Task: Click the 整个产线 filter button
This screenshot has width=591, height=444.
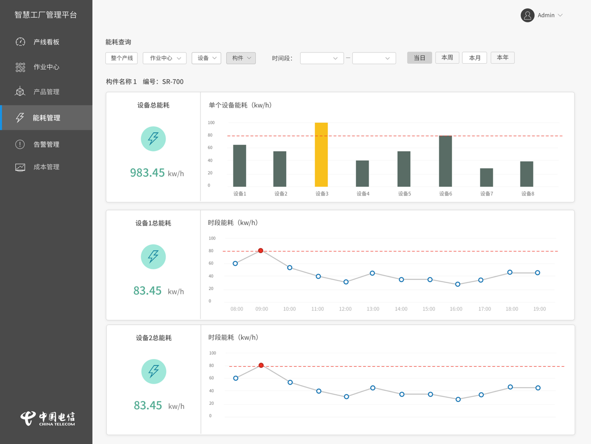Action: pyautogui.click(x=122, y=58)
